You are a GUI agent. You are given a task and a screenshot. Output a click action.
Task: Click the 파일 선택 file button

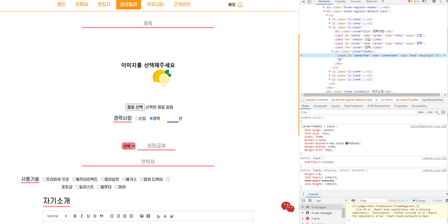point(135,107)
